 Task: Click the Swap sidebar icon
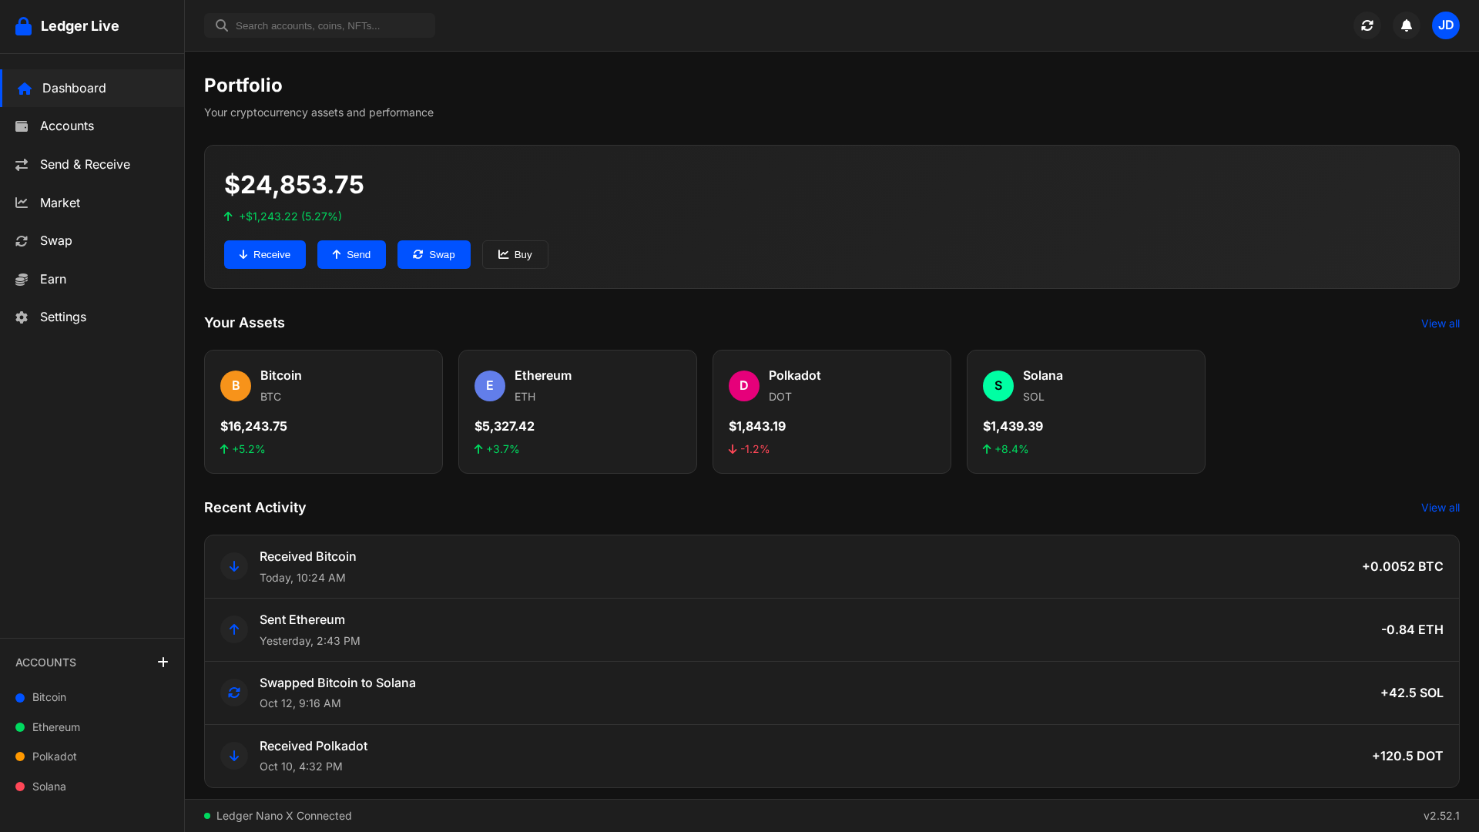click(22, 241)
